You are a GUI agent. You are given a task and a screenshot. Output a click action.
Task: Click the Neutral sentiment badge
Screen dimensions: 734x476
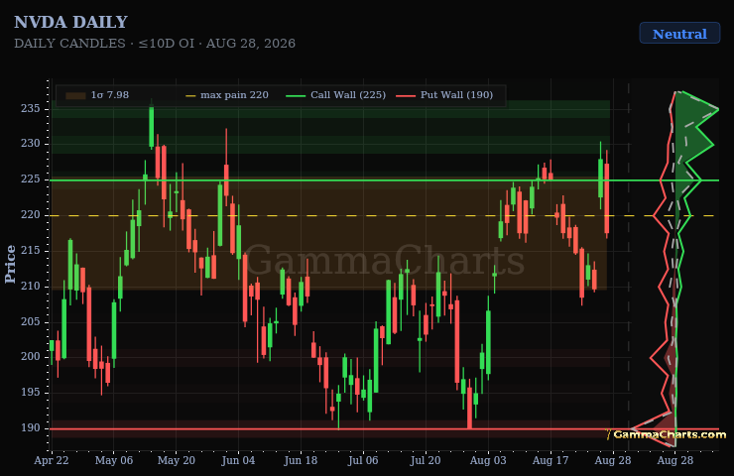point(679,34)
